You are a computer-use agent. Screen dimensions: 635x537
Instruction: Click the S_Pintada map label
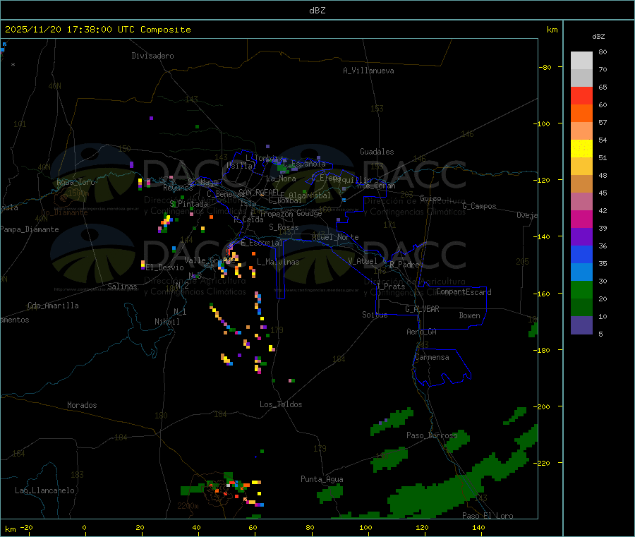[x=188, y=204]
